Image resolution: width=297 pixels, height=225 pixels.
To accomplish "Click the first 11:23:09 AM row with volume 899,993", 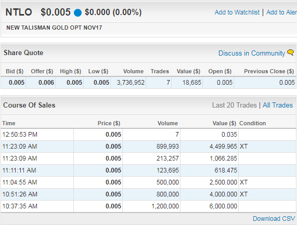I will (x=149, y=147).
